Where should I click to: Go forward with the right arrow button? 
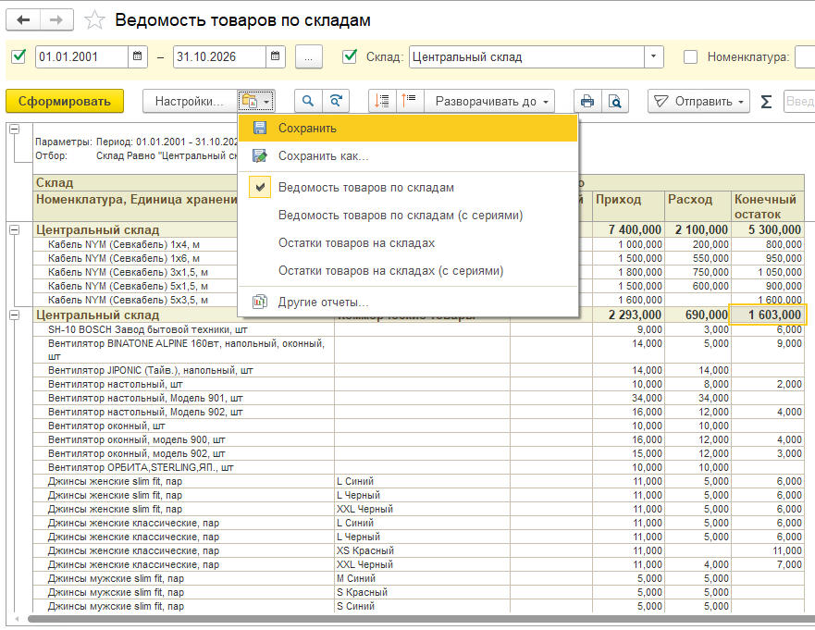tap(56, 20)
